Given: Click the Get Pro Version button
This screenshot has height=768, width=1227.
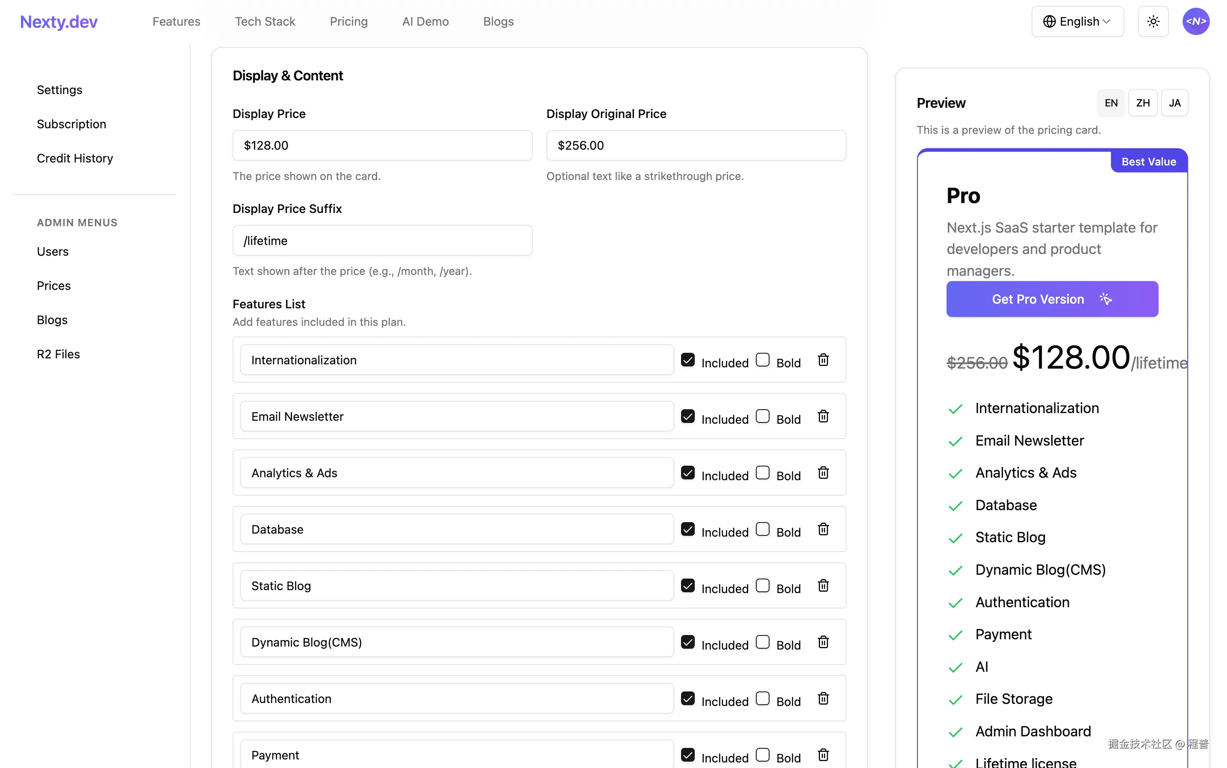Looking at the screenshot, I should click(x=1051, y=298).
